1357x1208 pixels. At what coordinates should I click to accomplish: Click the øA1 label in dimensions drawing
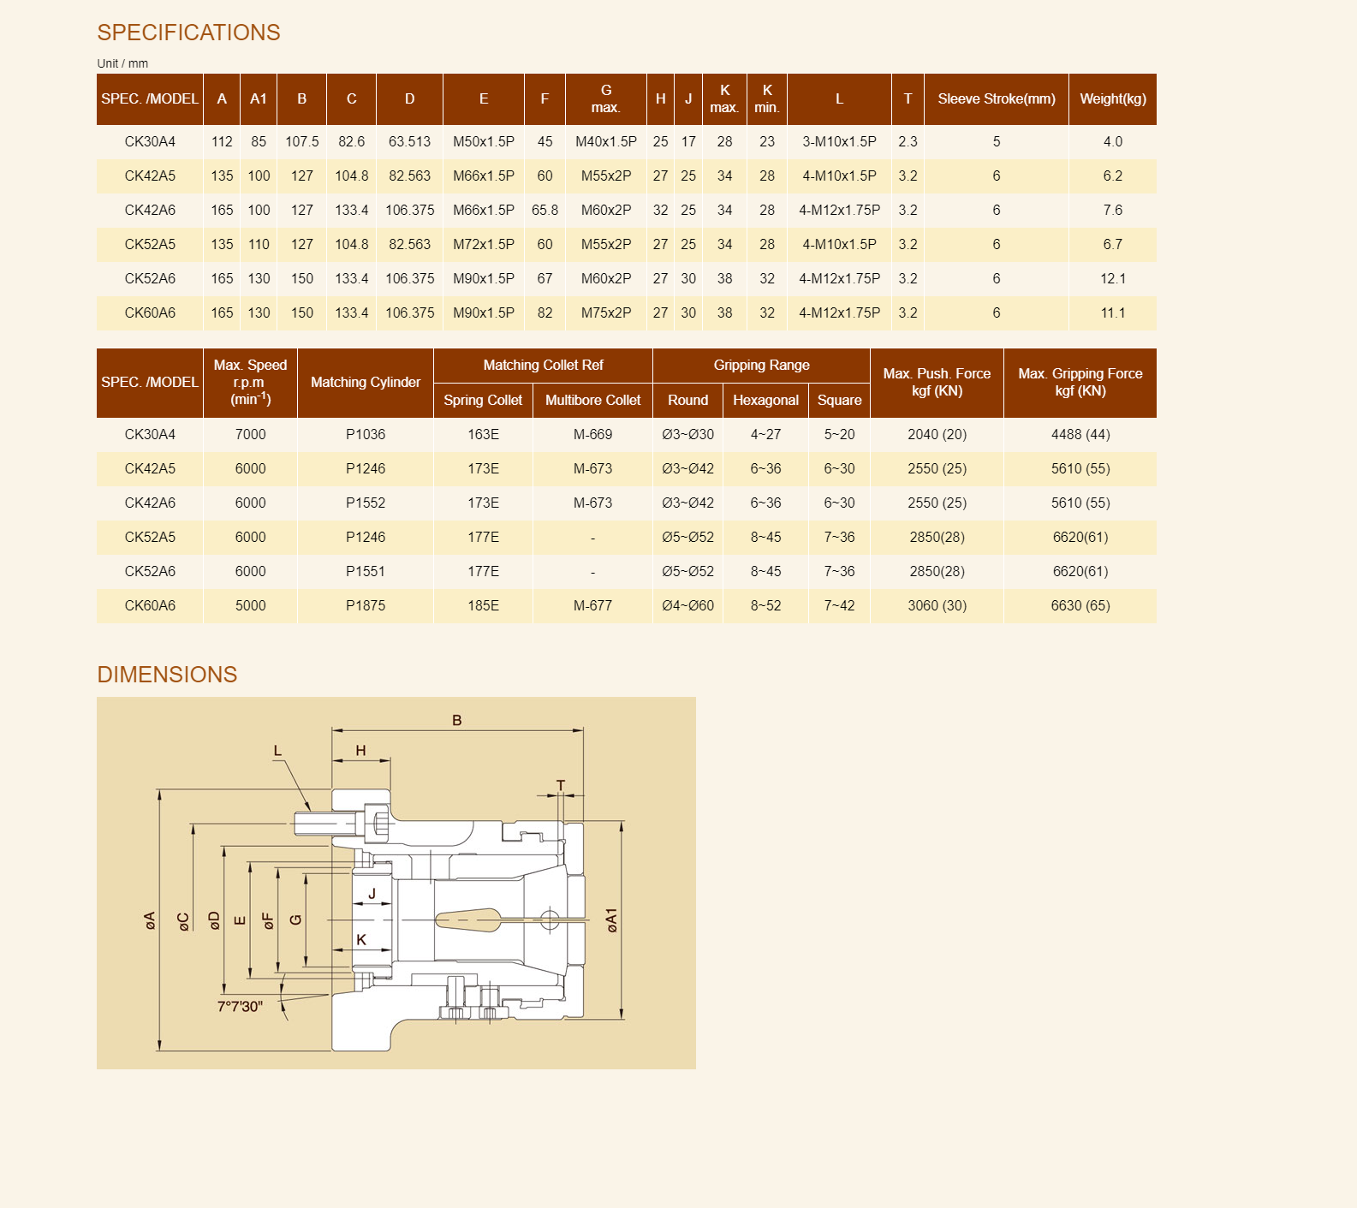(x=611, y=920)
